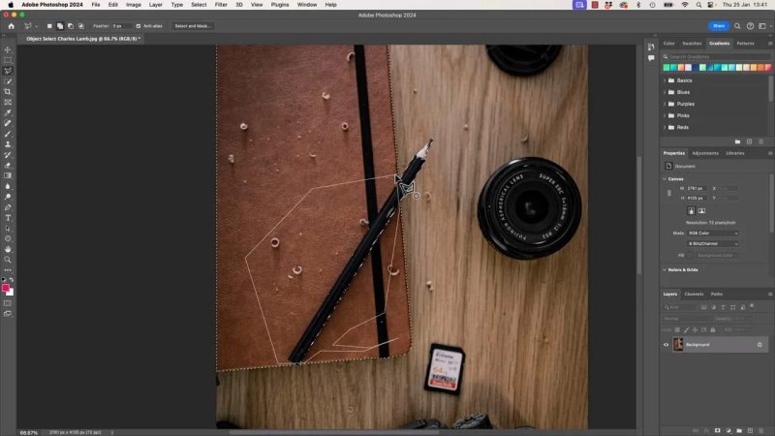Select the Spot Healing Brush tool
This screenshot has height=436, width=775.
coord(8,123)
